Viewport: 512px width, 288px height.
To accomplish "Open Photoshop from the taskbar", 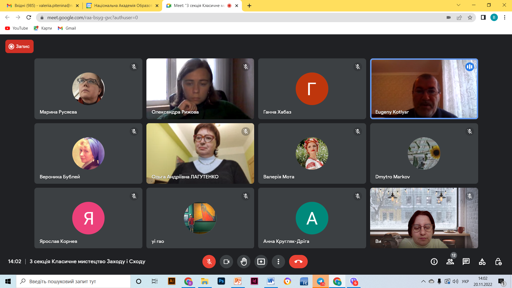I will tap(221, 281).
